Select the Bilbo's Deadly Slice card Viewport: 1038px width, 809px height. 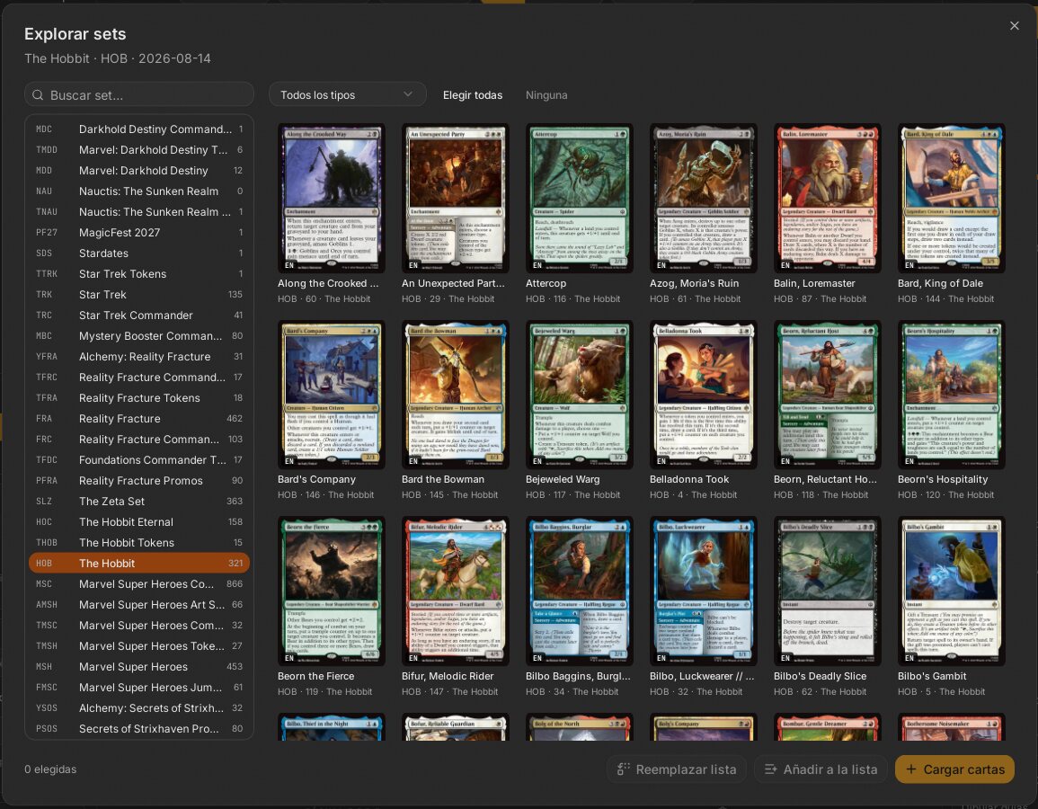[828, 591]
